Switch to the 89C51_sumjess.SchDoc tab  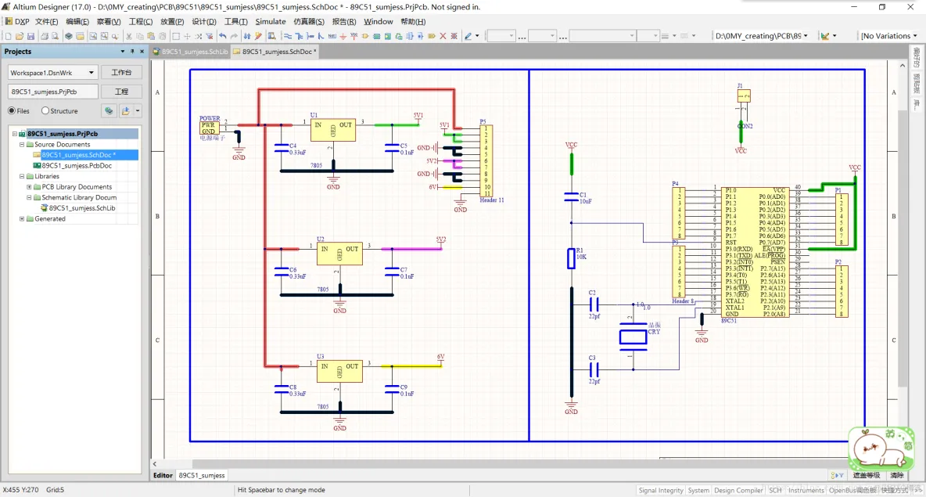(275, 52)
